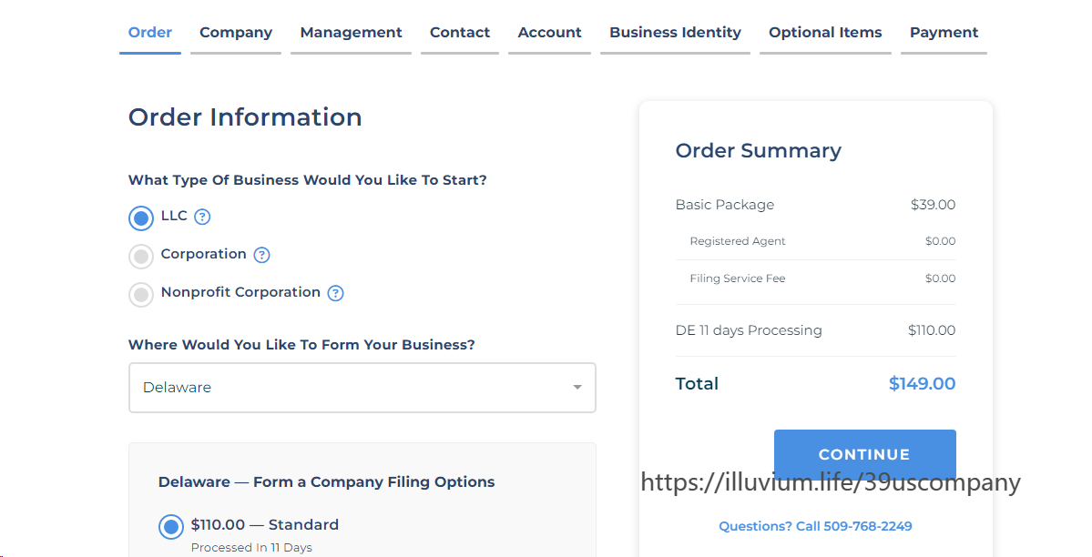Choose the Corporation radio button
1092x557 pixels.
tap(141, 257)
